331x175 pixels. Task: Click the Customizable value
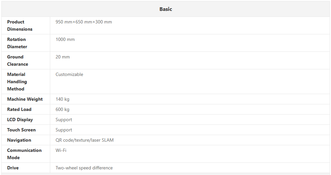click(69, 75)
